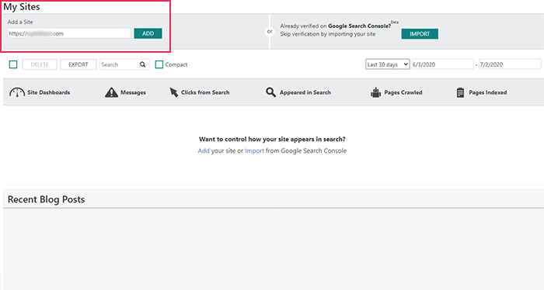
Task: Click the Messages warning triangle icon
Action: point(111,92)
